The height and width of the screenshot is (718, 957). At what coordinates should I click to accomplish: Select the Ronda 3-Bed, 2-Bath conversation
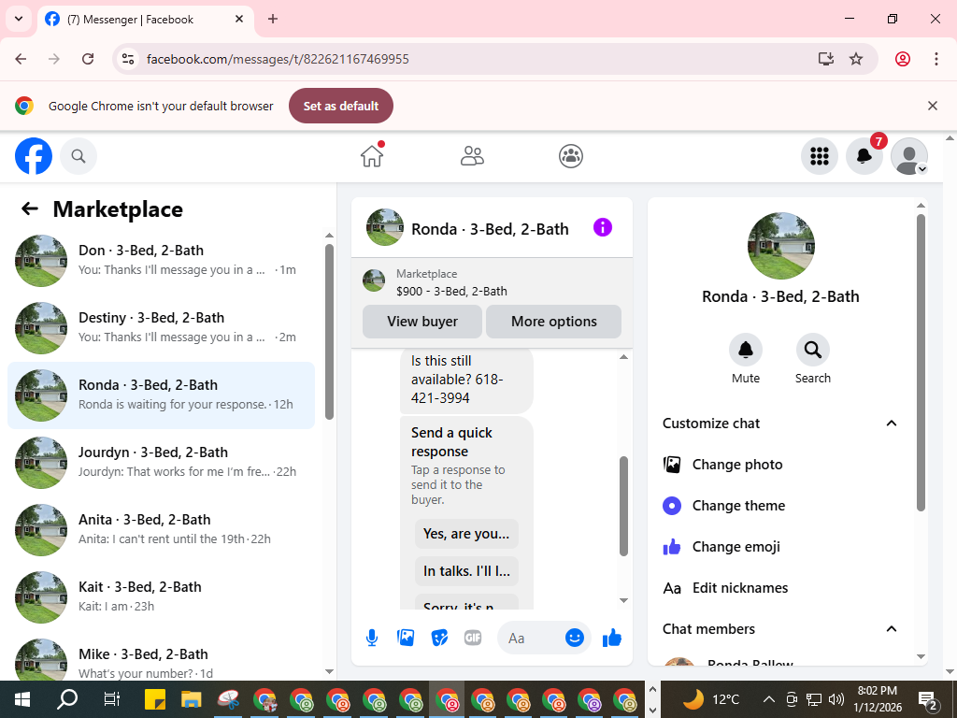tap(161, 395)
